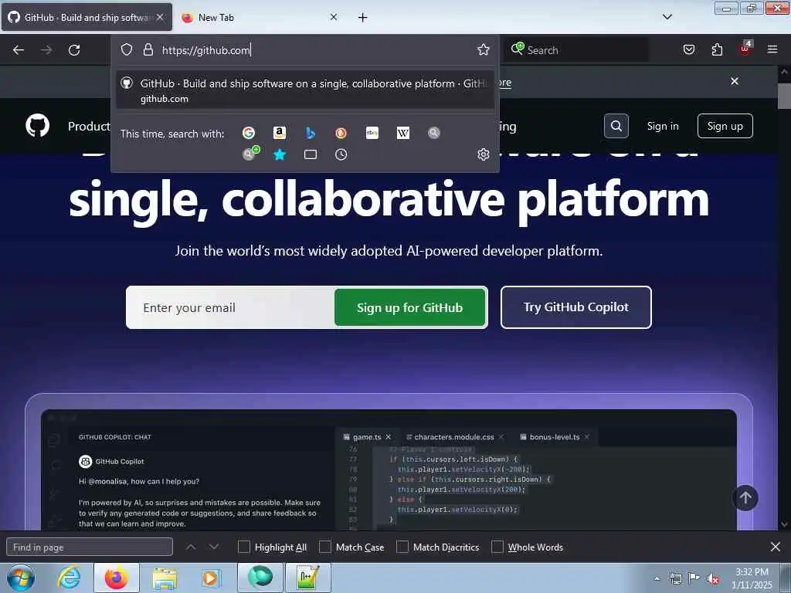Go back to the previous page
Screen dimensions: 791x593
click(x=19, y=50)
